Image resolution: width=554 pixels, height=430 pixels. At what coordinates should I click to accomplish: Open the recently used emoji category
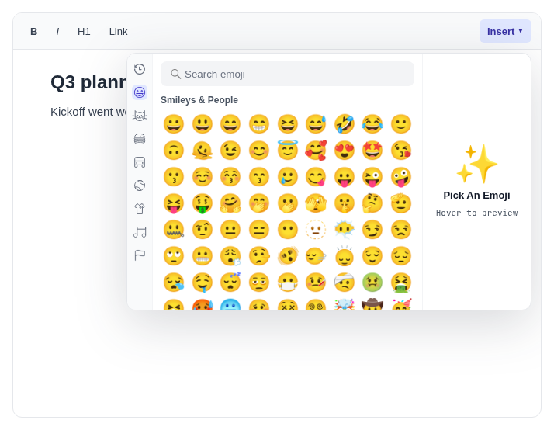click(x=140, y=69)
